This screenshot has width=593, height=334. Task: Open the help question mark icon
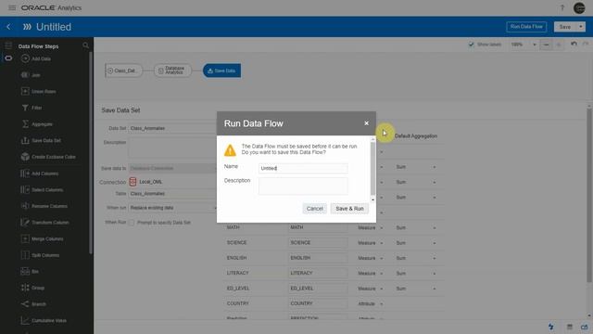pos(562,8)
